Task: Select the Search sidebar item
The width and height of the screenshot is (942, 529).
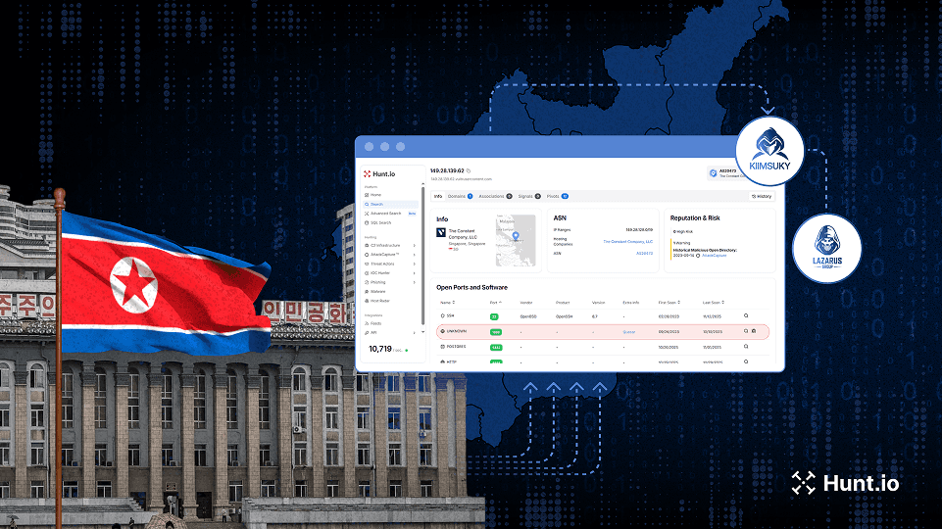Action: [390, 204]
